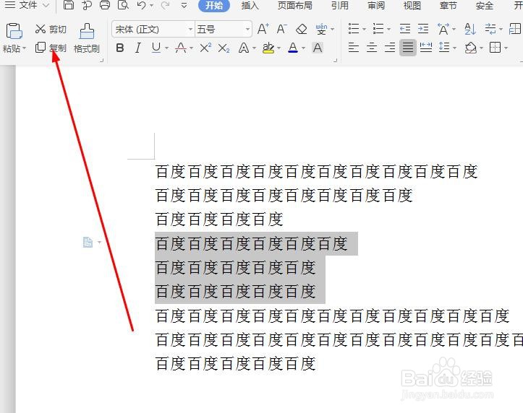The width and height of the screenshot is (523, 413).
Task: Apply yellow text highlight color
Action: click(x=268, y=48)
